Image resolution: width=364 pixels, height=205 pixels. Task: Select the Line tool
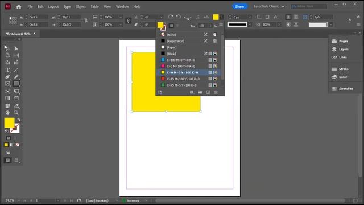[16, 69]
